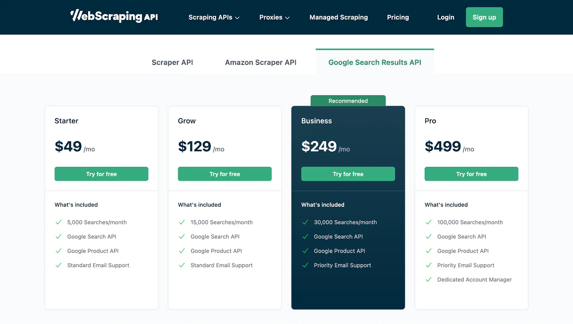Image resolution: width=573 pixels, height=324 pixels.
Task: Click the checkmark beside 100,000 Searches/month
Action: [428, 222]
